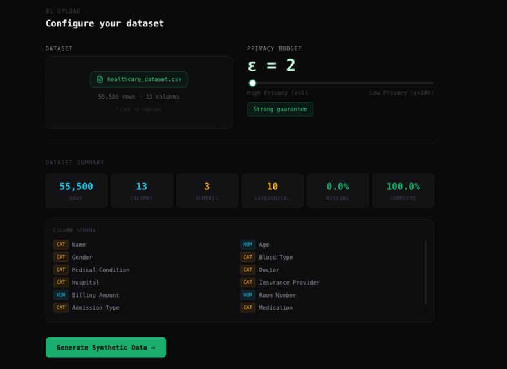Click the CAT badge next to Medical Condition
The height and width of the screenshot is (369, 507).
[x=60, y=270]
